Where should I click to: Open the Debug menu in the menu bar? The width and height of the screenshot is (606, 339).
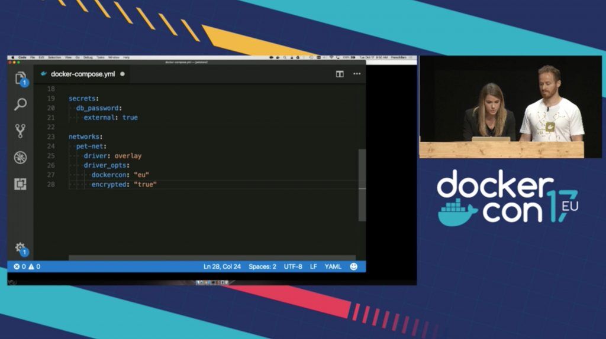click(88, 57)
